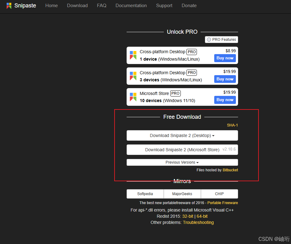291x244 pixels.
Task: Click $19.99 price on 3 devices card
Action: coord(230,71)
